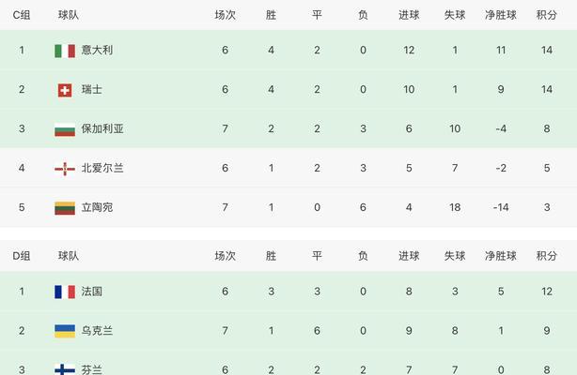Screen dimensions: 577x375
Task: Click the Italy flag icon
Action: click(65, 51)
